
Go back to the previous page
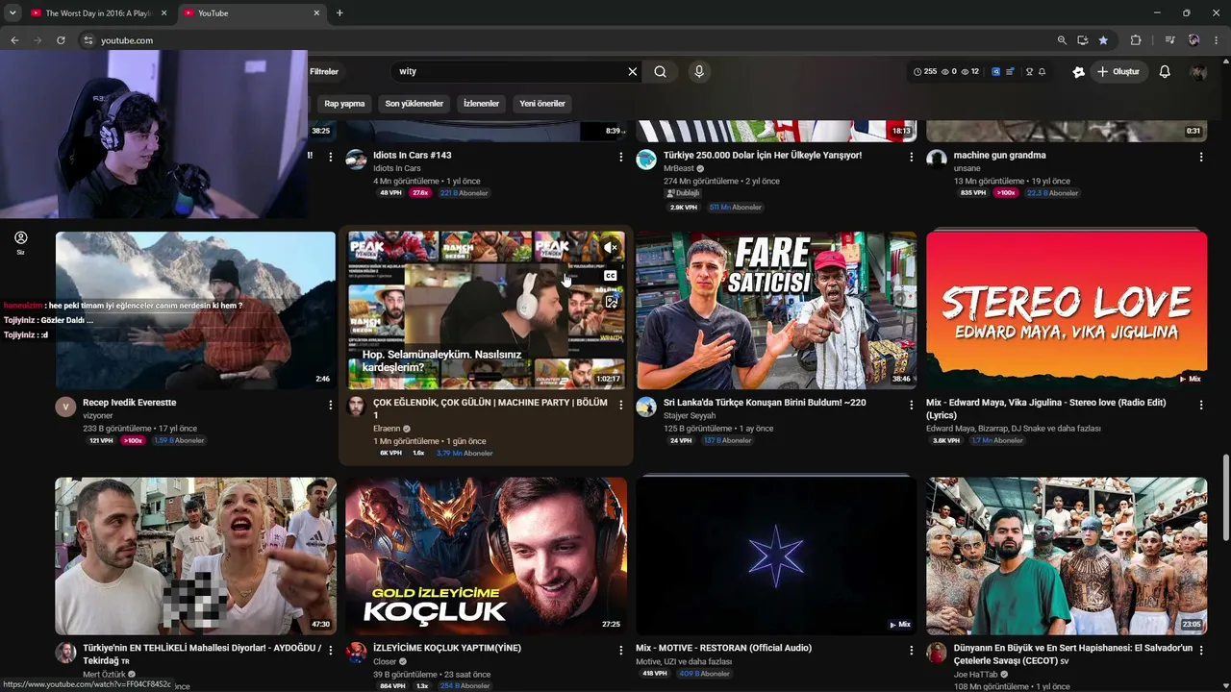tap(14, 40)
